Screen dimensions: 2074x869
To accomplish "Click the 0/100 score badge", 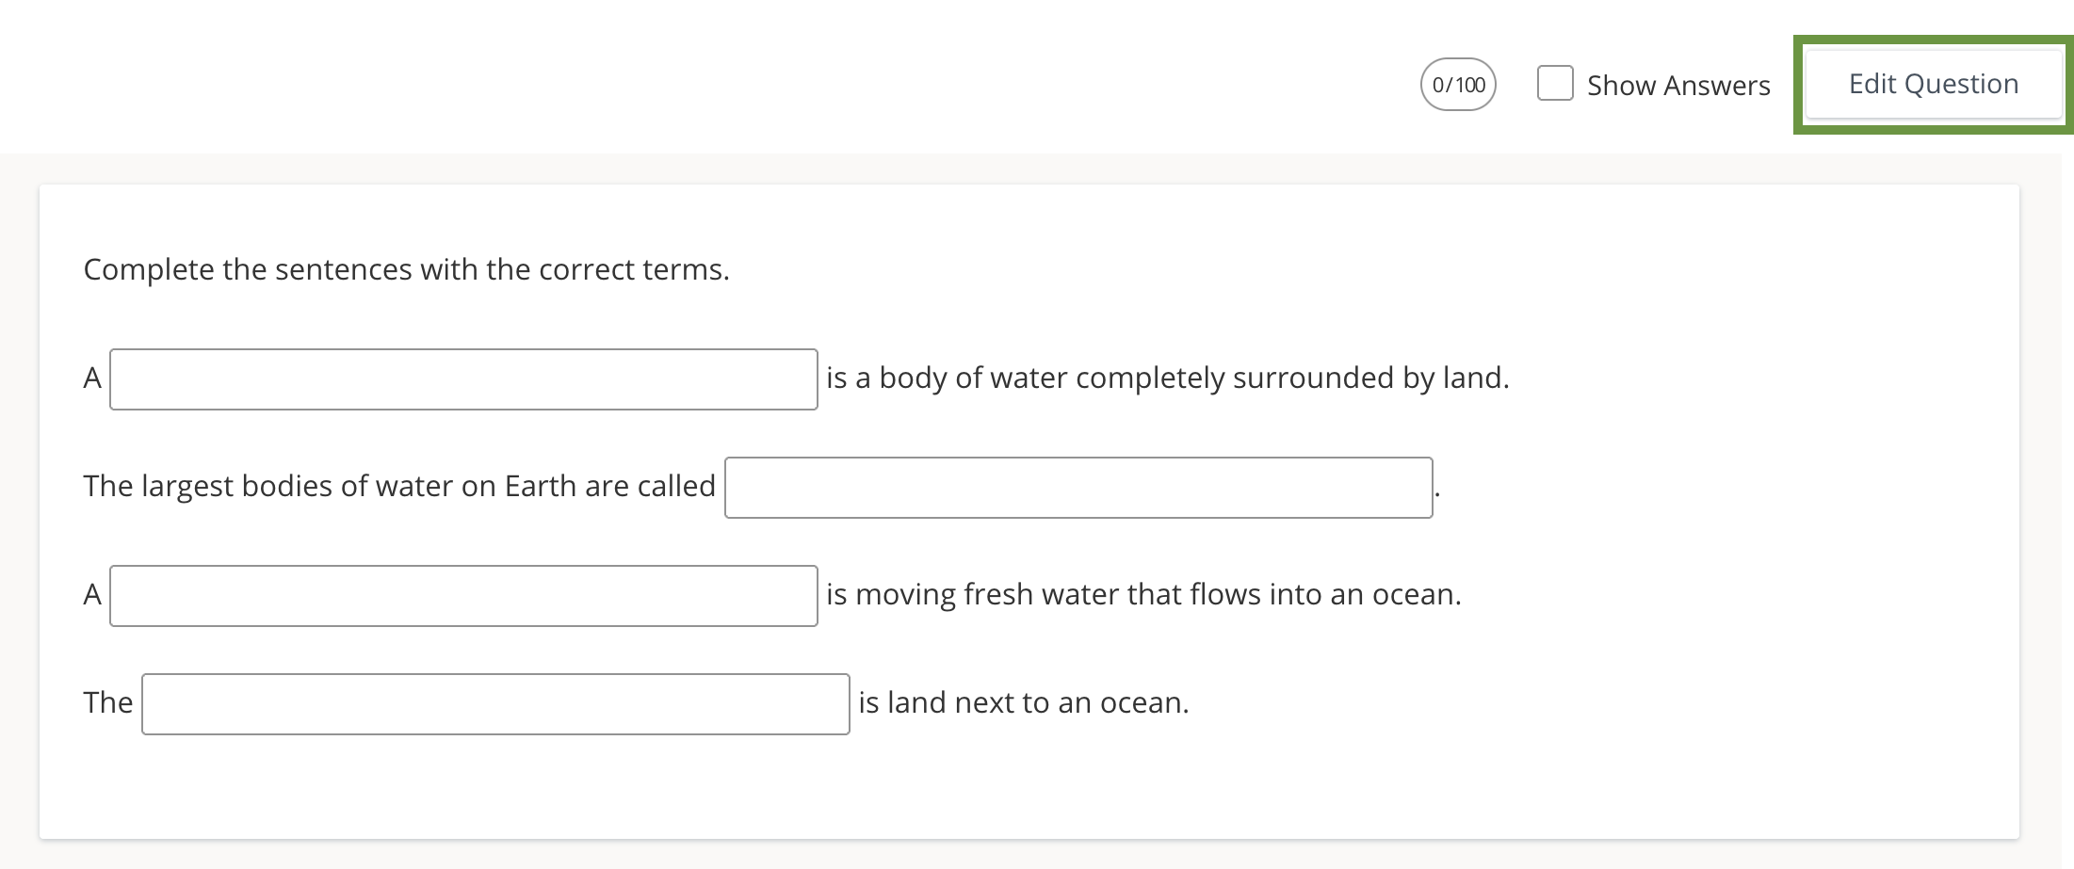I will (1458, 85).
